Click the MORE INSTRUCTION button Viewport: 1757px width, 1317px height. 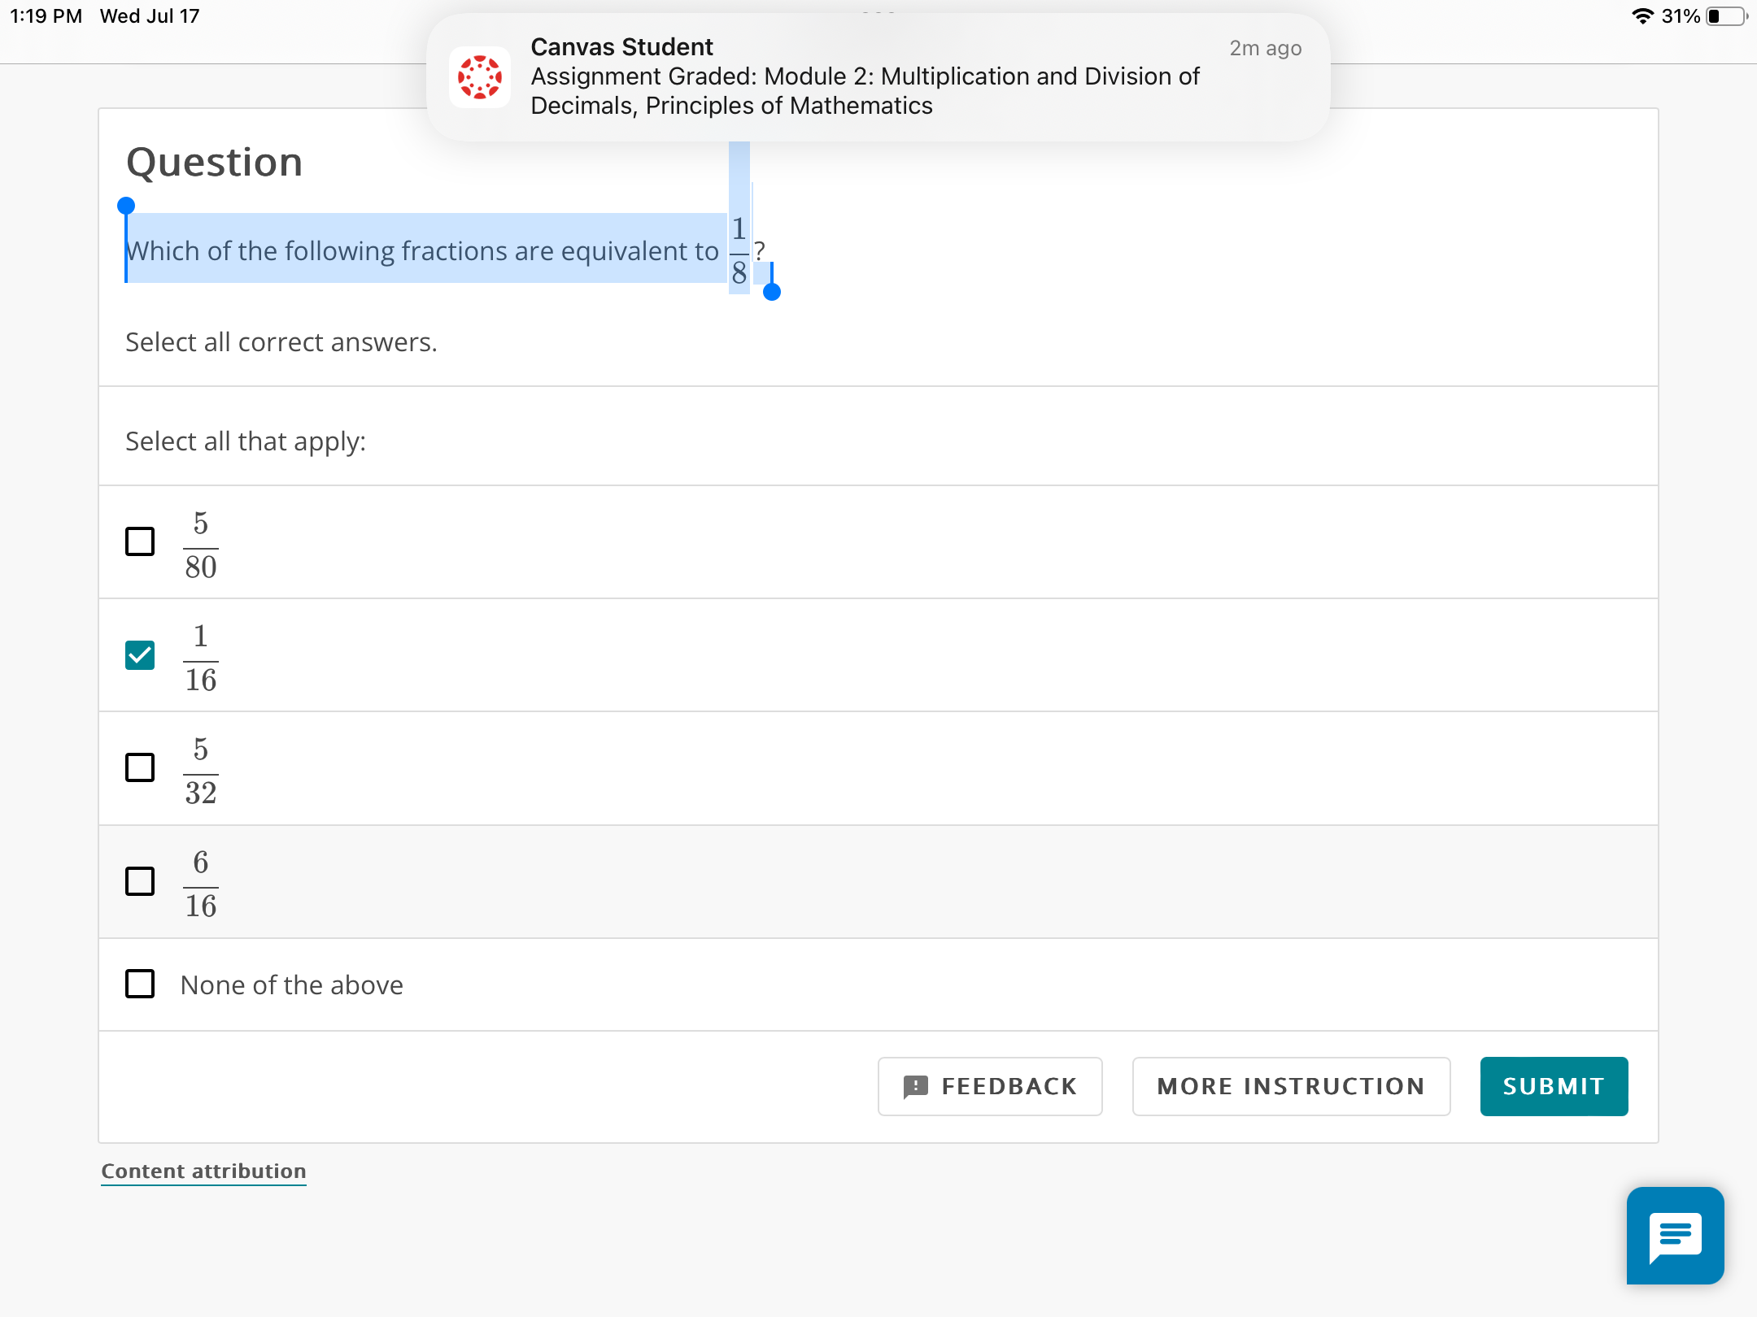click(x=1291, y=1085)
